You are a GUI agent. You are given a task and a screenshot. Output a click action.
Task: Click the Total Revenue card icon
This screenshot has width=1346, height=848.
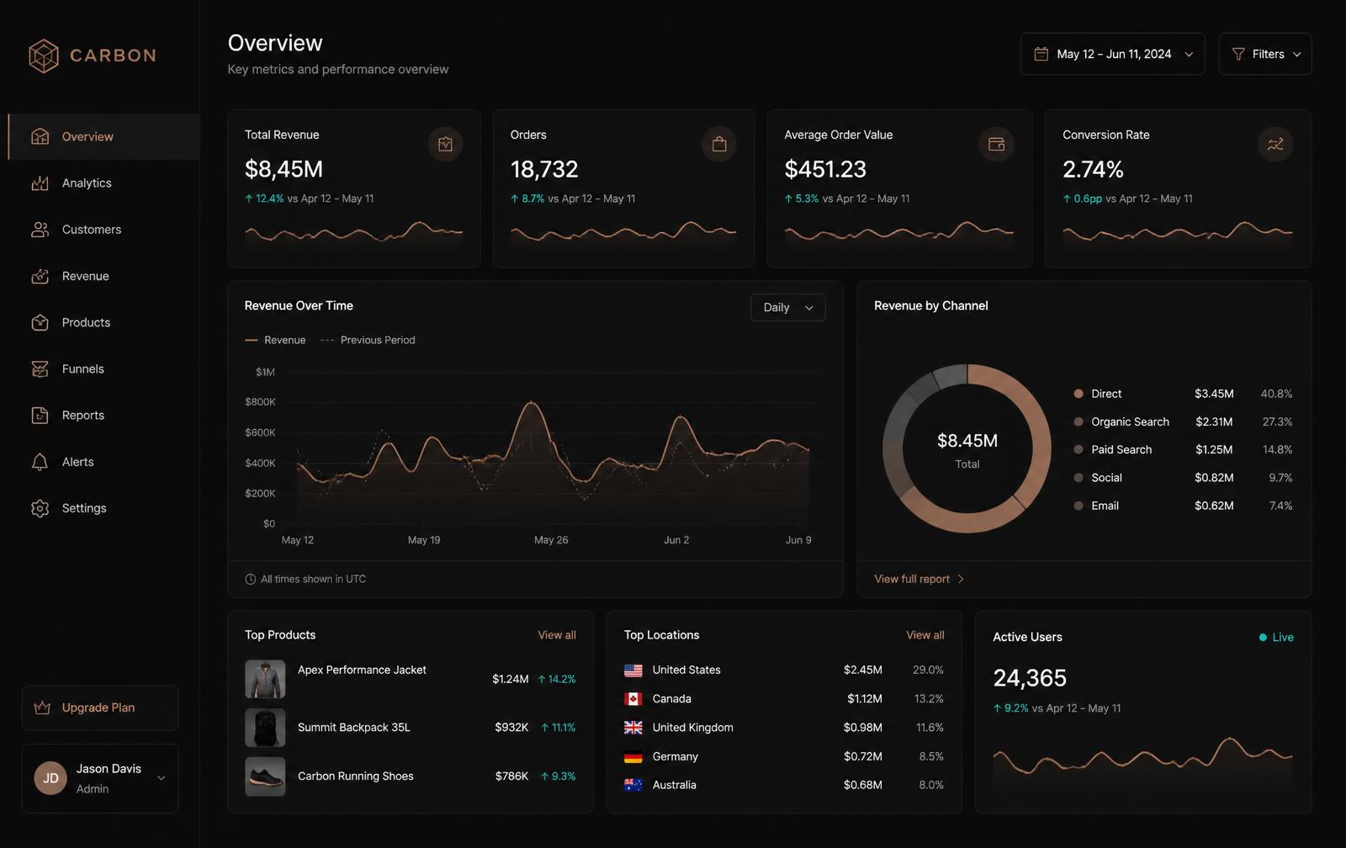point(445,144)
